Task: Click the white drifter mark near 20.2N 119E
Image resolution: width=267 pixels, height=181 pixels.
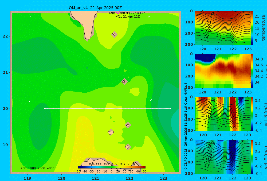Action: [x=30, y=101]
